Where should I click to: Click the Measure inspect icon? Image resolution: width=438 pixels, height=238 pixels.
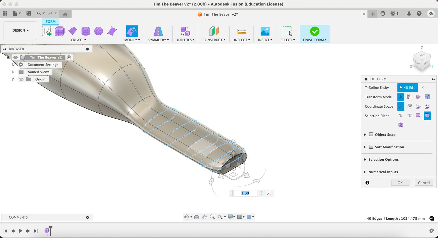(241, 31)
